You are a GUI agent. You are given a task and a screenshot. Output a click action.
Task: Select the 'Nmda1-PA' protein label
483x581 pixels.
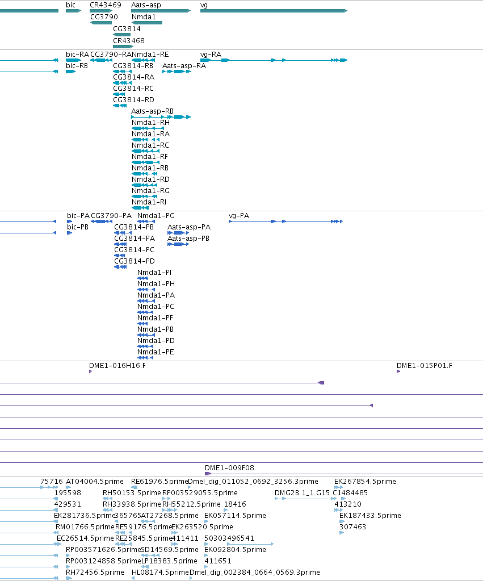(156, 295)
